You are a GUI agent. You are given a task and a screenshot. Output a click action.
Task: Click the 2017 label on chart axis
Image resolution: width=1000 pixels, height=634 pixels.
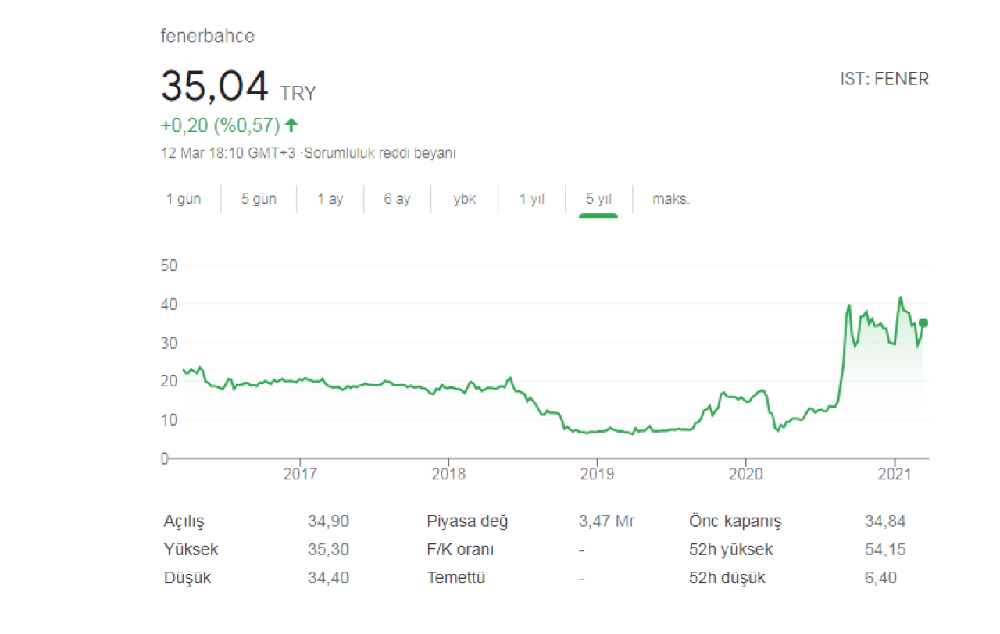[299, 474]
